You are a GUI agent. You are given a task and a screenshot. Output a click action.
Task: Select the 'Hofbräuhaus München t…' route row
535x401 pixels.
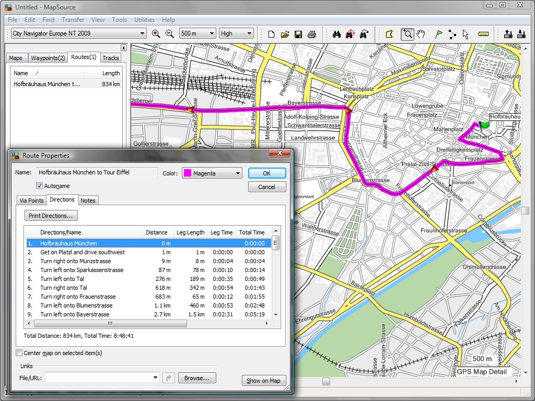(x=66, y=84)
